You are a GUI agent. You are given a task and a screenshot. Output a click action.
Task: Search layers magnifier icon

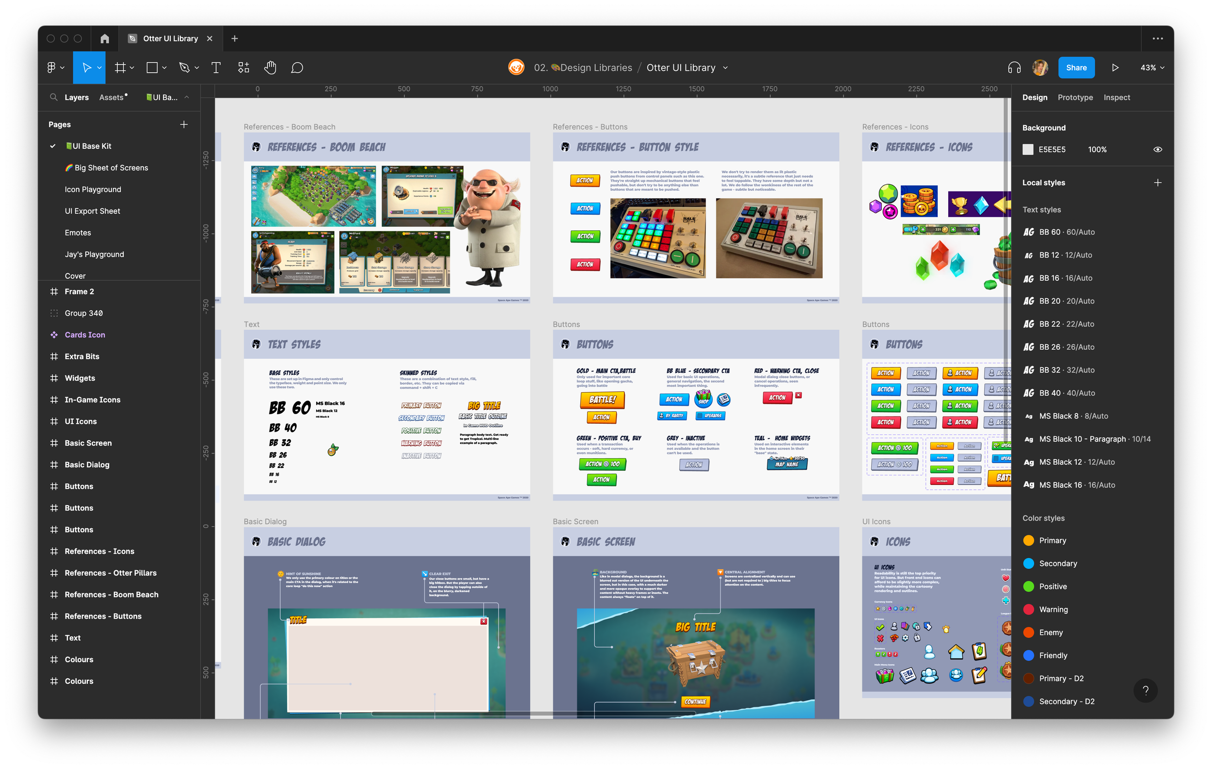coord(53,97)
